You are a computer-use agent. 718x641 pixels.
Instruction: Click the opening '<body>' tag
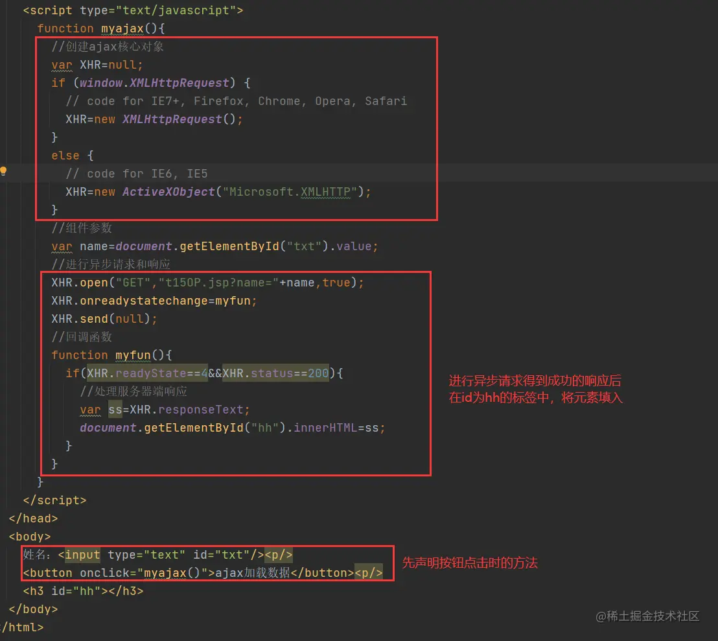point(30,536)
